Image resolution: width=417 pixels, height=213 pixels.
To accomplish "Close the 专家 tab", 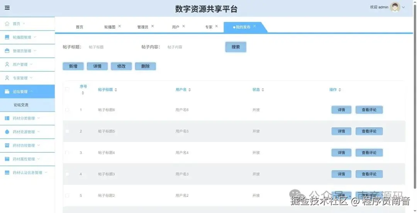I will (x=217, y=26).
